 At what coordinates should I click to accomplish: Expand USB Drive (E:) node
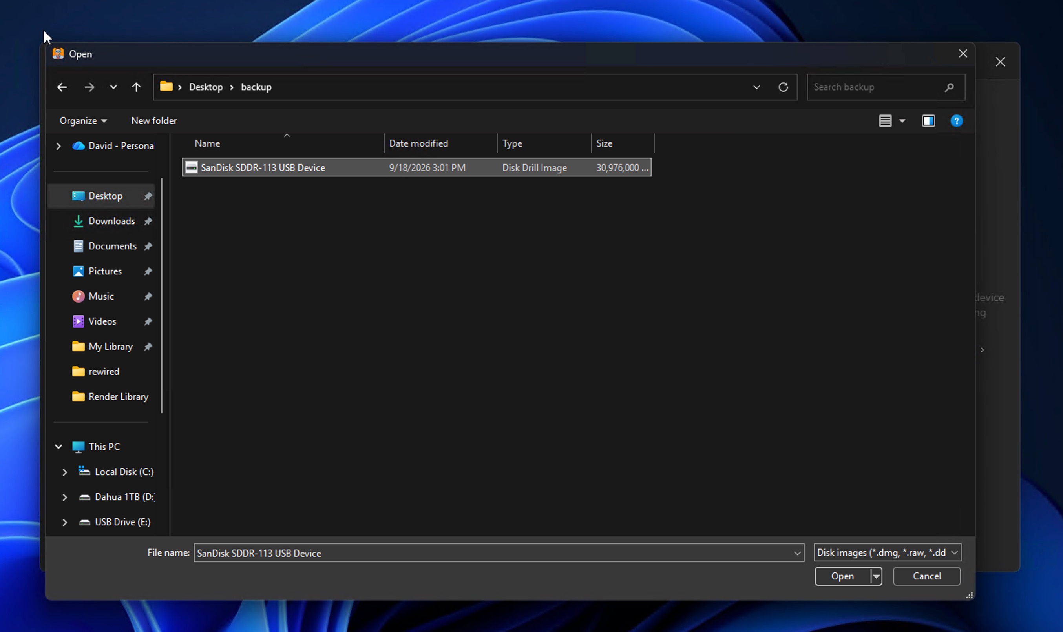(64, 522)
